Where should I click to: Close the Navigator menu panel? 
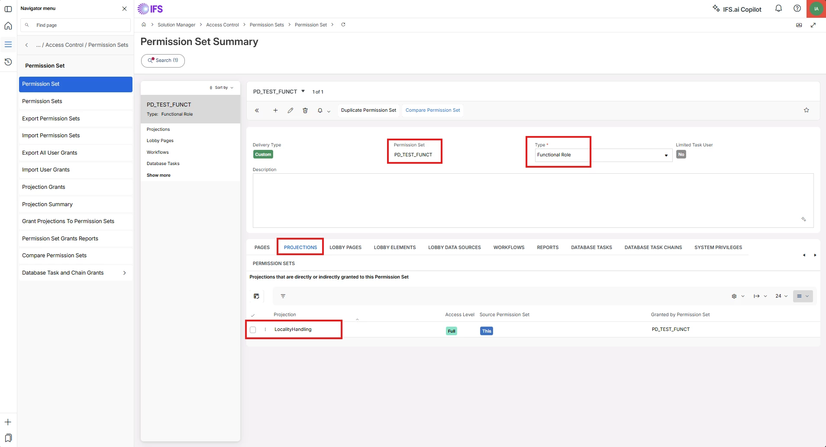click(x=125, y=9)
